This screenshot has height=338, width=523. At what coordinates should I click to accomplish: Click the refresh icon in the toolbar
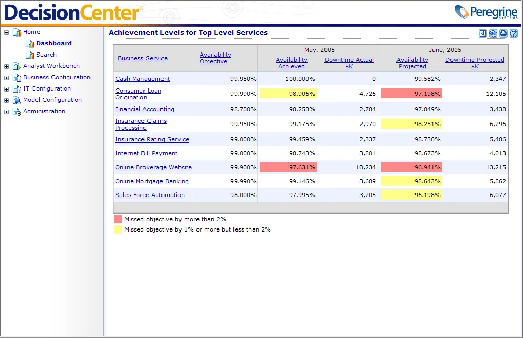[493, 33]
